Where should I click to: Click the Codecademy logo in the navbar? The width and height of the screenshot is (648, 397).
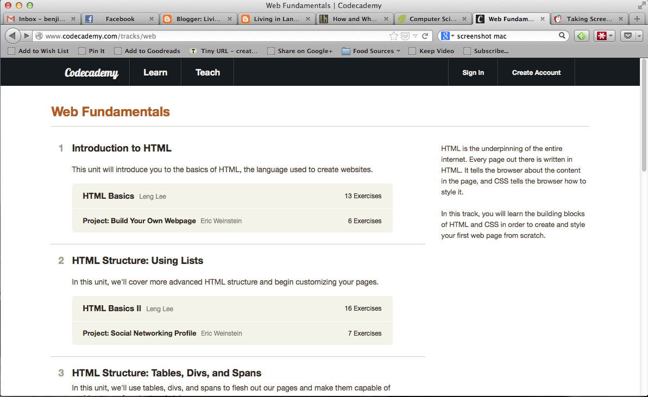click(x=91, y=72)
